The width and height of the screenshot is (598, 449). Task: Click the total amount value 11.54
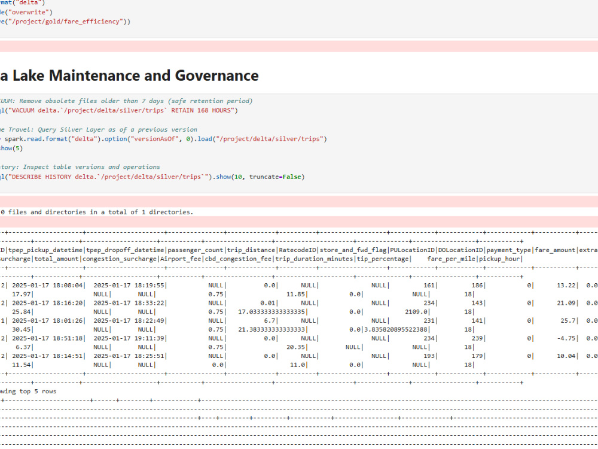tap(22, 365)
